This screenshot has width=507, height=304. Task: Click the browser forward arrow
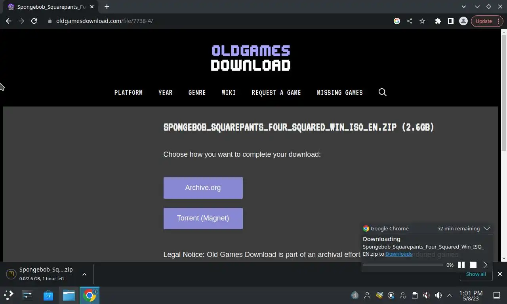coord(21,21)
